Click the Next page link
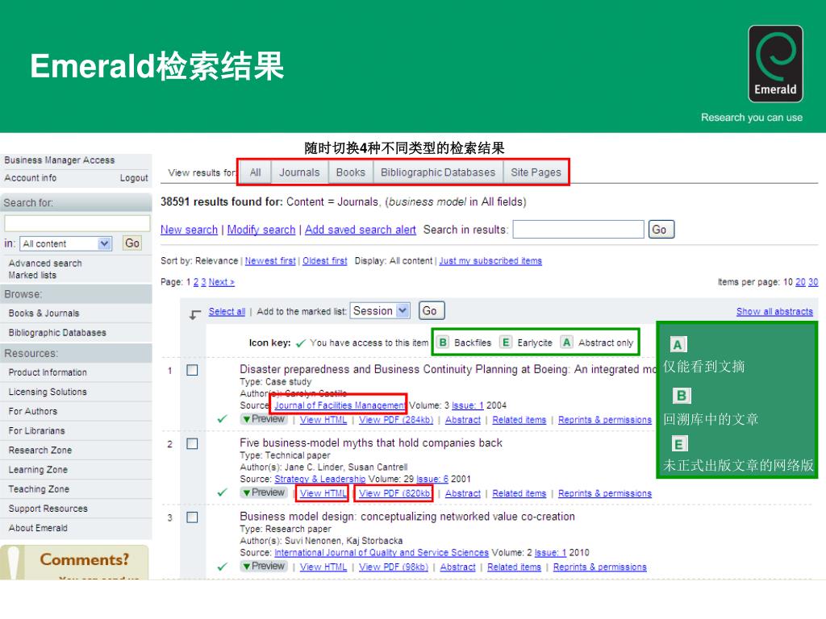 pos(221,282)
